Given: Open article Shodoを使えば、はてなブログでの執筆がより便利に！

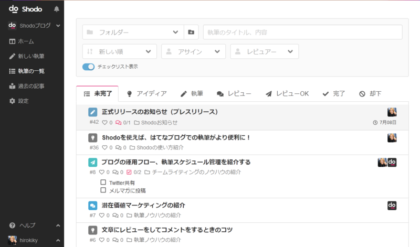Looking at the screenshot, I should (x=176, y=137).
